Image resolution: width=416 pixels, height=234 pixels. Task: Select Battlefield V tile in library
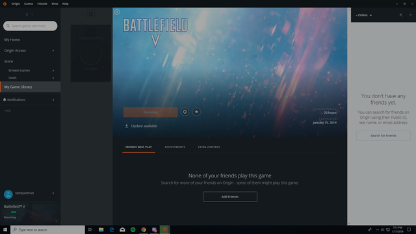pos(91,53)
